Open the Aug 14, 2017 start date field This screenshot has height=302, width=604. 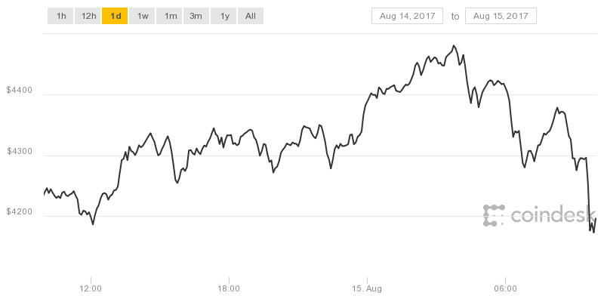tap(407, 16)
